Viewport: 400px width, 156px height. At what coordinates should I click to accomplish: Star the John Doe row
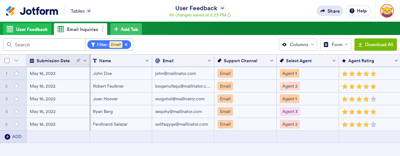click(16, 74)
